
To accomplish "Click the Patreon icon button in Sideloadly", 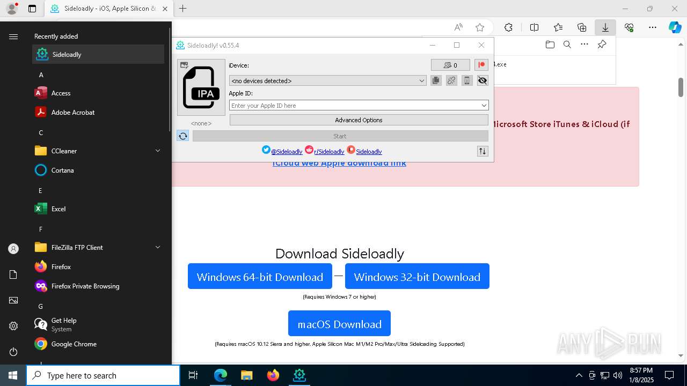I will (481, 65).
